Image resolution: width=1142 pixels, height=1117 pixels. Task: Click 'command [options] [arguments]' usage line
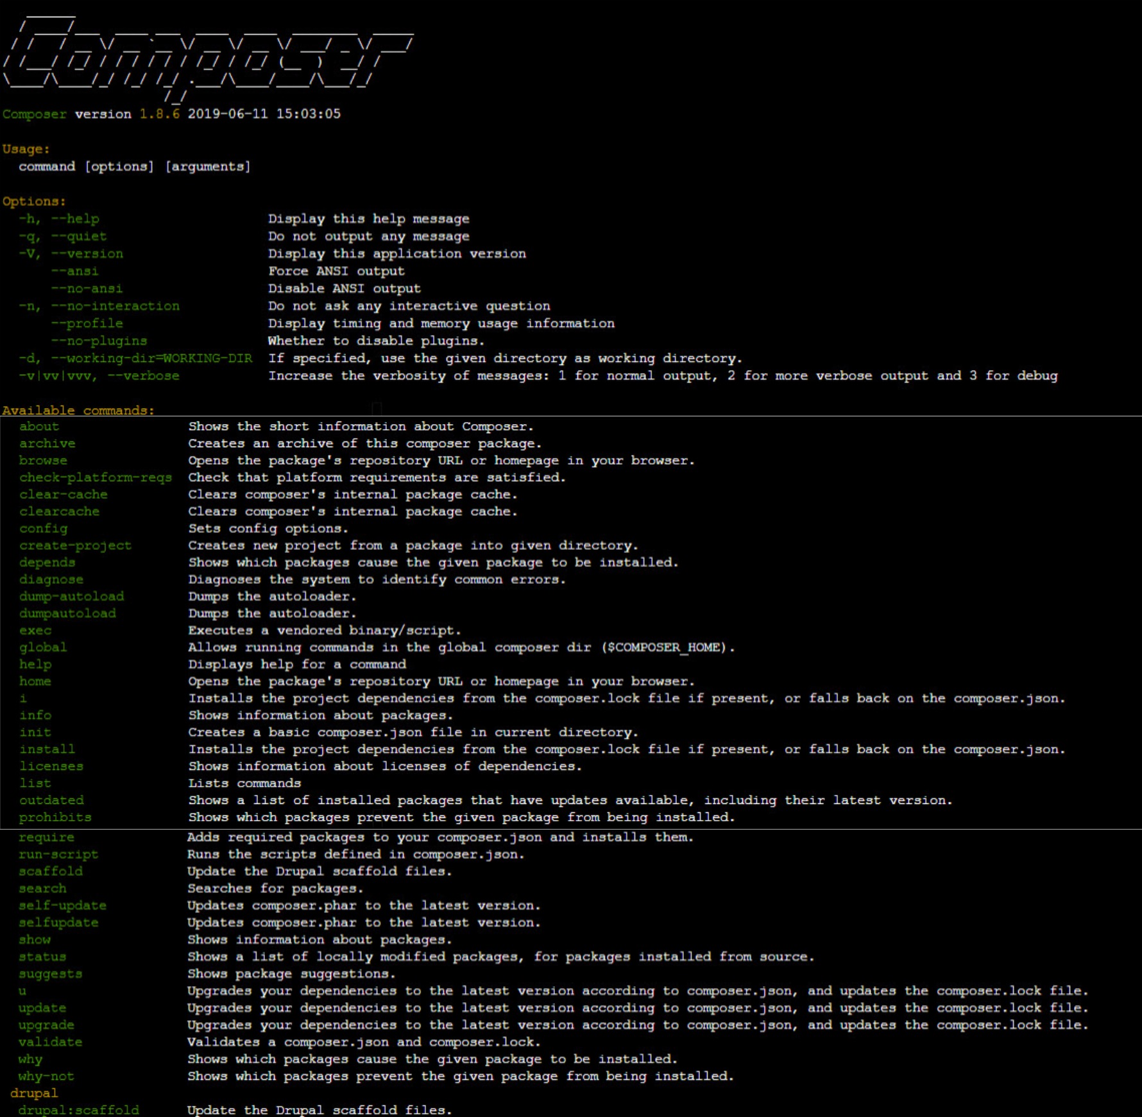[x=135, y=167]
